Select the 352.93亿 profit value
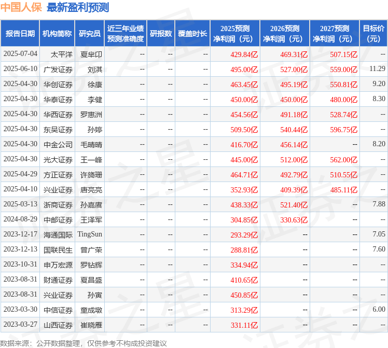This screenshot has width=388, height=348. tap(244, 190)
